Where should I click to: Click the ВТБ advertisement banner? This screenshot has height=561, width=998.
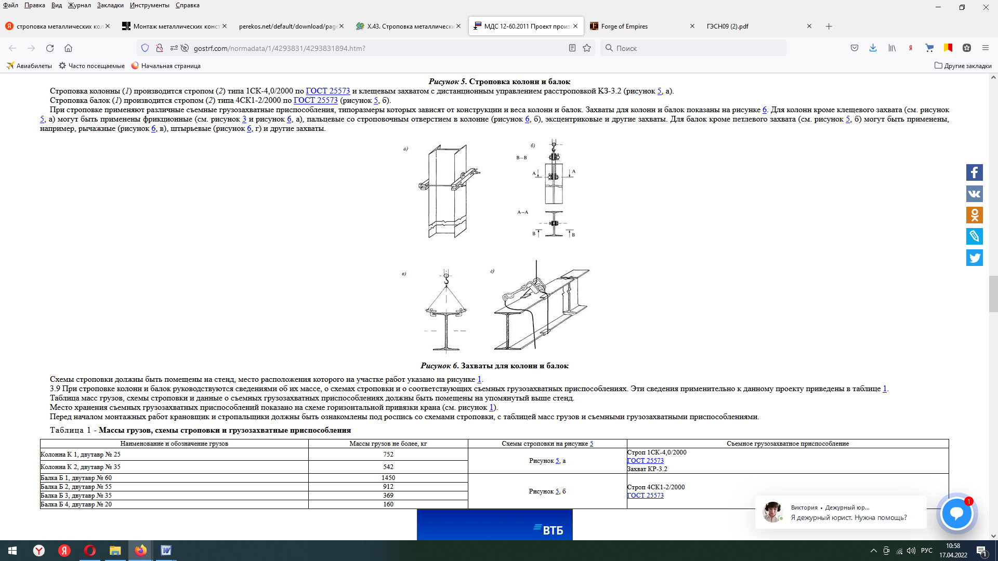coord(494,525)
